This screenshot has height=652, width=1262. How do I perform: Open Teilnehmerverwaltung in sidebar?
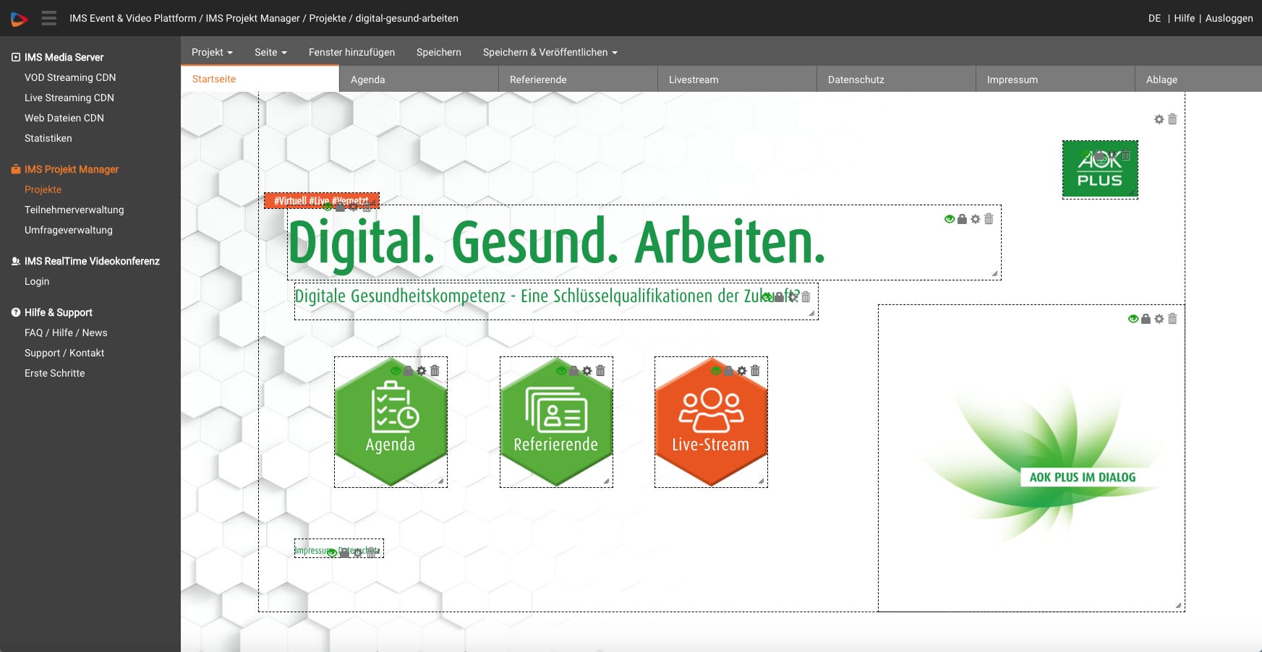74,210
